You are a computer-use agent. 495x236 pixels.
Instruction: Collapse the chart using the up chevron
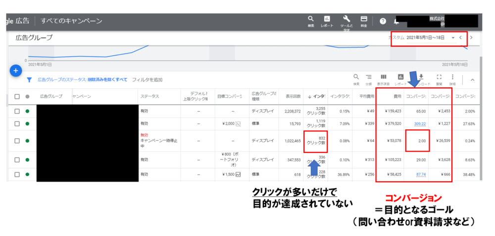tap(472, 79)
